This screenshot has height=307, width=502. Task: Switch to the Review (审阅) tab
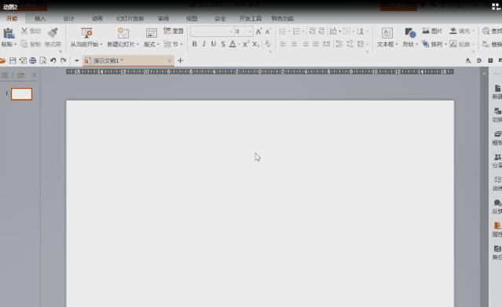163,19
